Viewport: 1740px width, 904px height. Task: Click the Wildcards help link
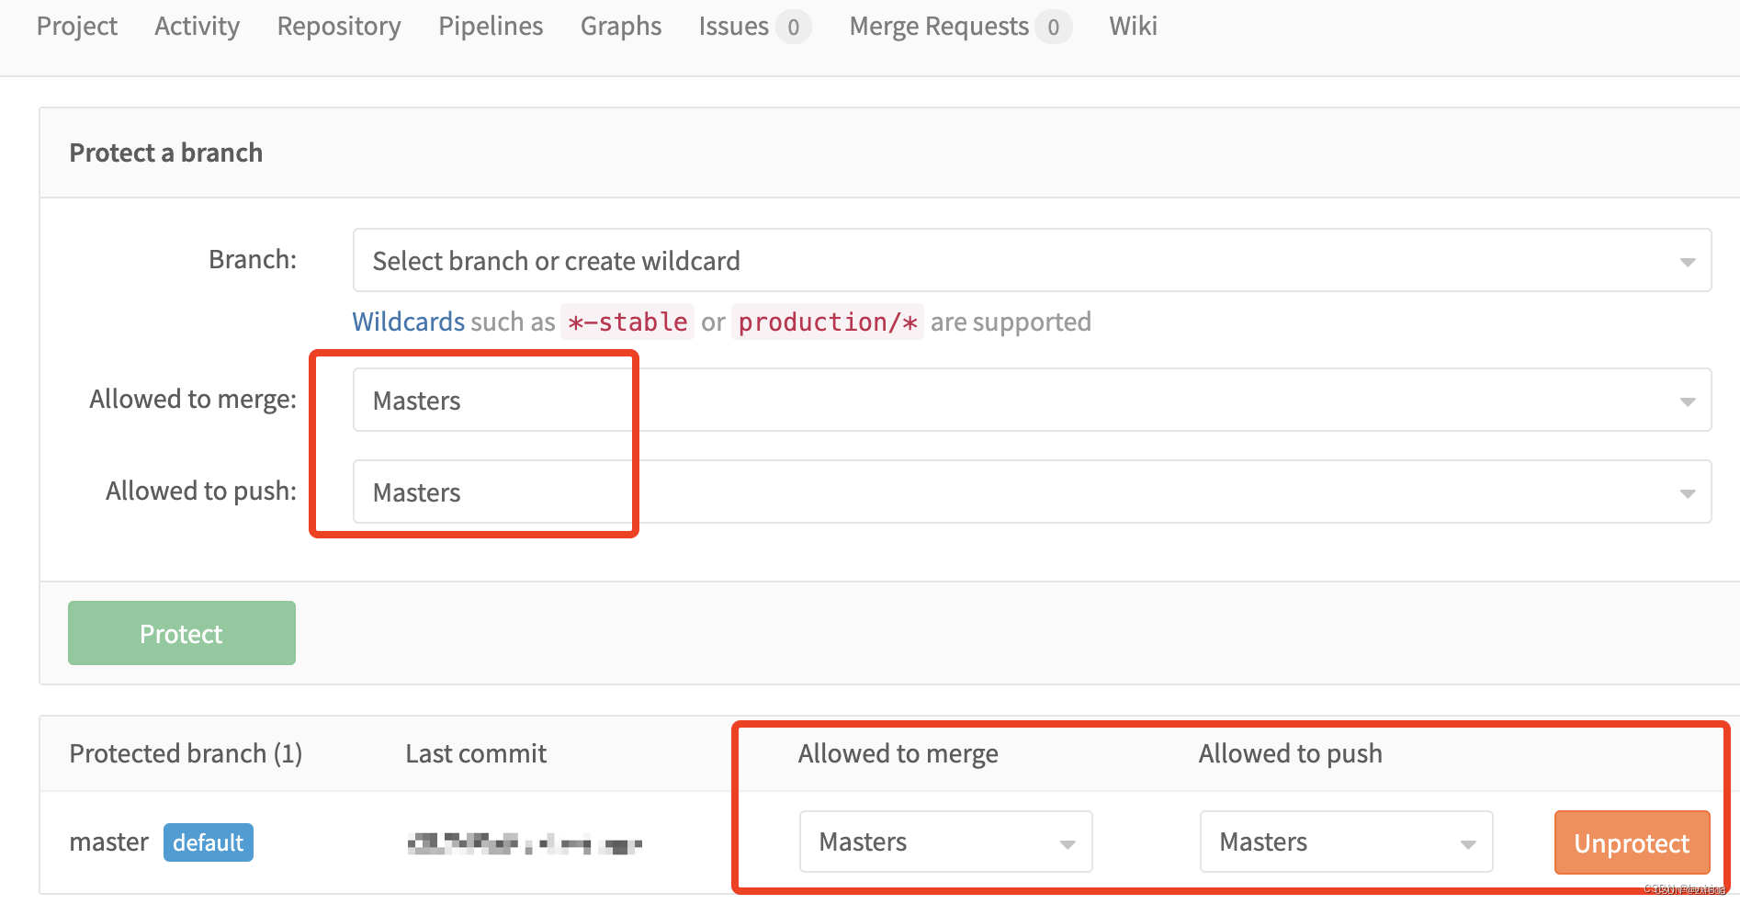tap(409, 322)
